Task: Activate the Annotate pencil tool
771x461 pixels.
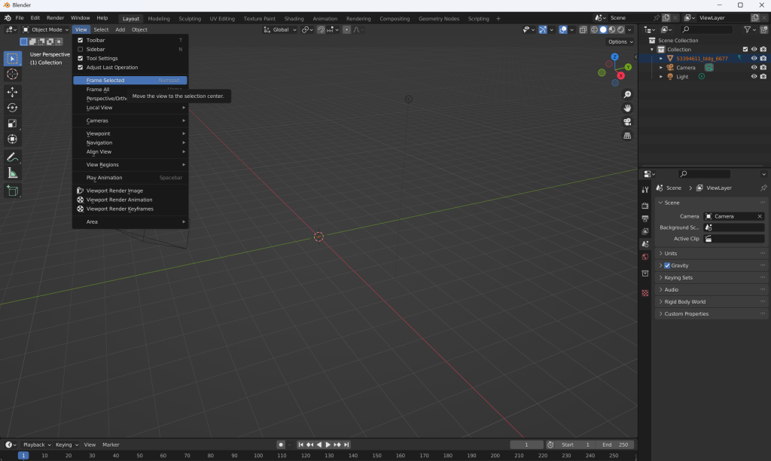Action: (x=13, y=157)
